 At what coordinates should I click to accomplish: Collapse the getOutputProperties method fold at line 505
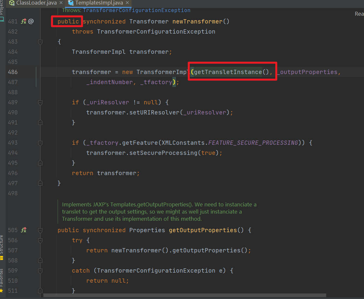point(40,230)
